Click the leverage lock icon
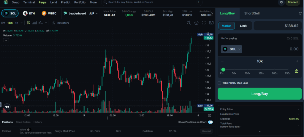The width and height of the screenshot is (304, 137). [x=296, y=71]
